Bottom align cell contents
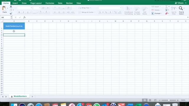 point(63,8)
